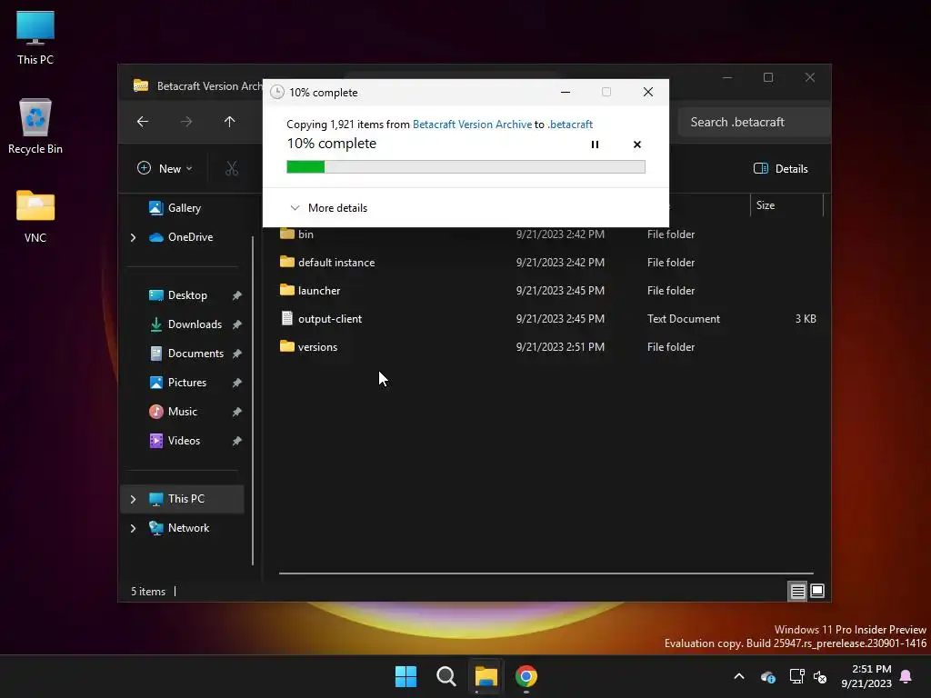Unpin Desktop using its pin icon

[x=237, y=295]
